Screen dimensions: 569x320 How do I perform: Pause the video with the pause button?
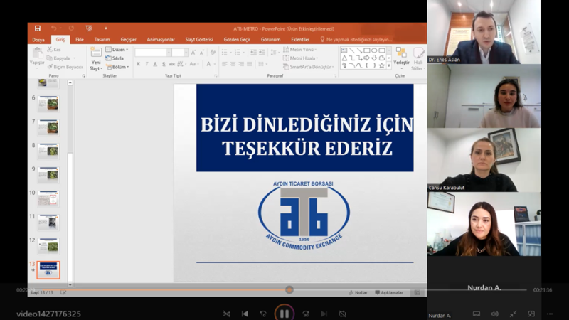tap(284, 313)
